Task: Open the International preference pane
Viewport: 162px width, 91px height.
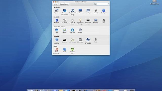Action: [x=88, y=11]
